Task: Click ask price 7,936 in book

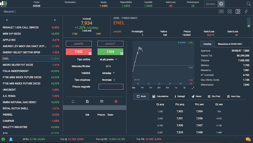Action: (x=199, y=119)
